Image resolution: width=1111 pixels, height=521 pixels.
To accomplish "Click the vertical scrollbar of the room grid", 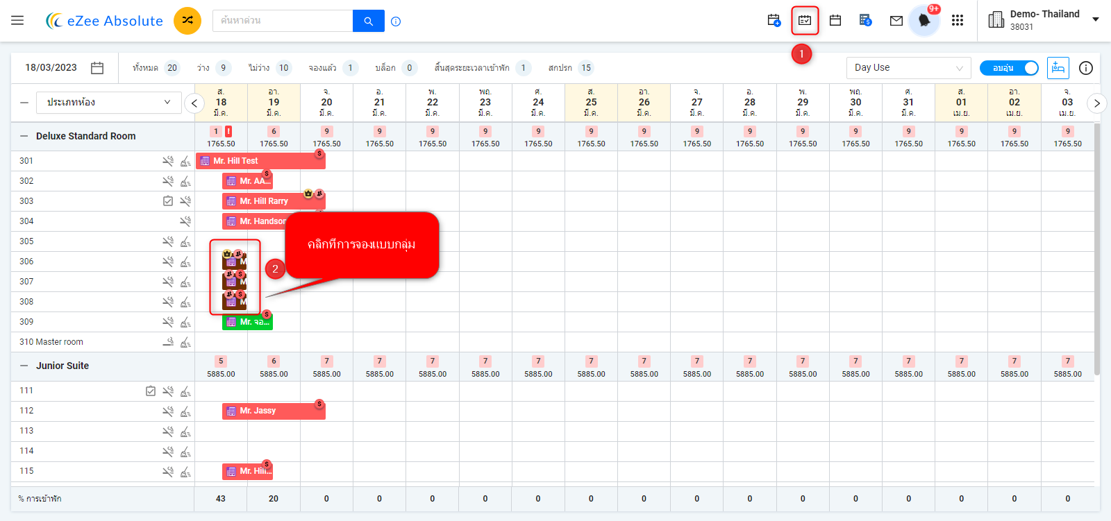I will 1097,250.
